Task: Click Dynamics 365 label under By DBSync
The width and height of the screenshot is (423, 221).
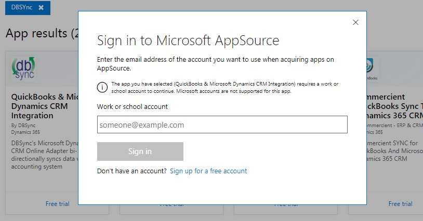Action: pyautogui.click(x=25, y=132)
